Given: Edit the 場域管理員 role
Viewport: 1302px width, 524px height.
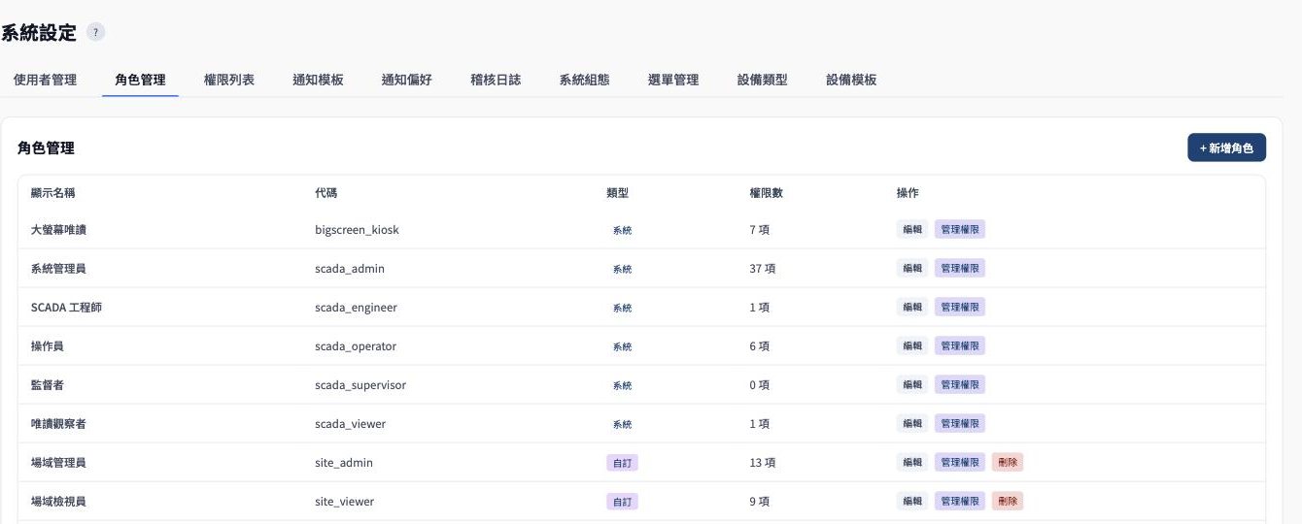Looking at the screenshot, I should [912, 462].
